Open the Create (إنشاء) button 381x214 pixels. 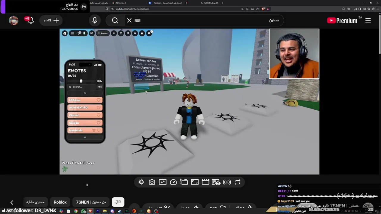point(51,21)
